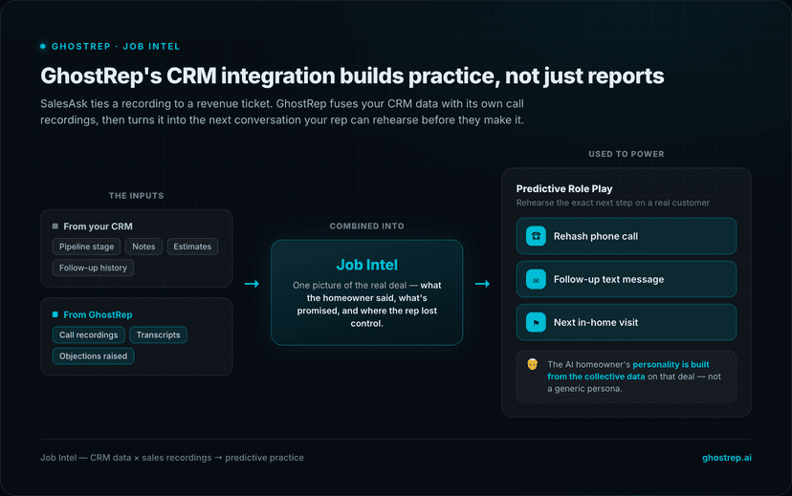This screenshot has width=792, height=496.
Task: Click the Call recordings tag
Action: 88,335
